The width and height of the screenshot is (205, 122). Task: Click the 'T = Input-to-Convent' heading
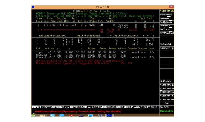pos(122,36)
